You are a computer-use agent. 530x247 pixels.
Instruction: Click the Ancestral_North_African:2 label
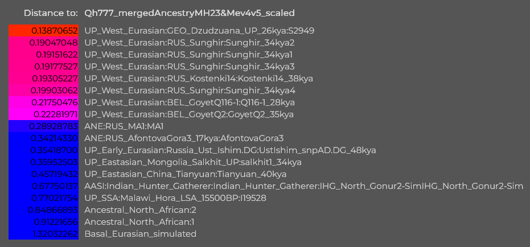point(140,210)
